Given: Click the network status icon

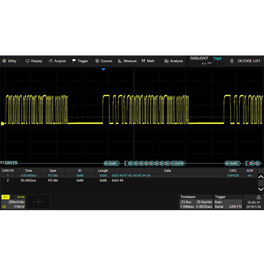Looking at the screenshot, I should pyautogui.click(x=259, y=197).
